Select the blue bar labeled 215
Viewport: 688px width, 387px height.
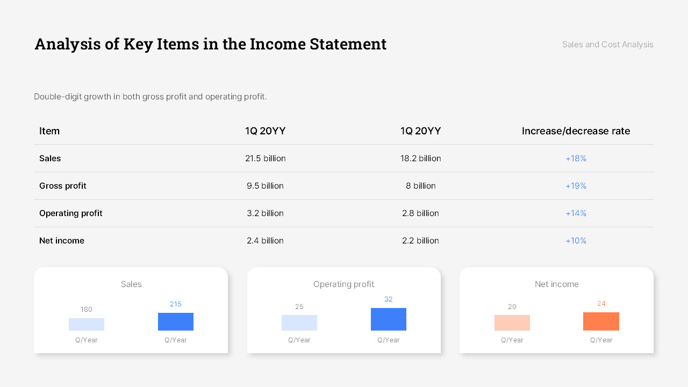(175, 321)
